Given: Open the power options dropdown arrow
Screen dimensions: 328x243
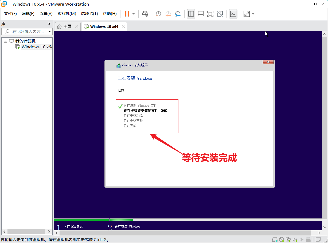Looking at the screenshot, I should coord(134,14).
